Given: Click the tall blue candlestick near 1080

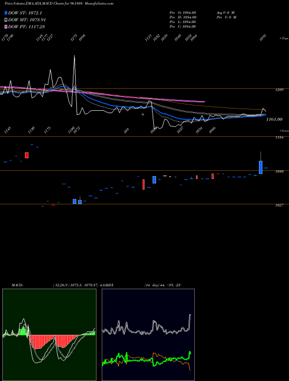Looking at the screenshot, I should coord(261,167).
